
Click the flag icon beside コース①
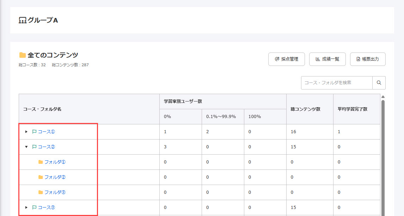(34, 132)
